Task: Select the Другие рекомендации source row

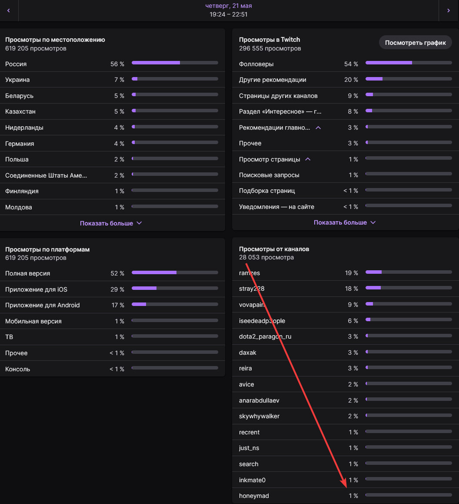Action: pos(346,80)
